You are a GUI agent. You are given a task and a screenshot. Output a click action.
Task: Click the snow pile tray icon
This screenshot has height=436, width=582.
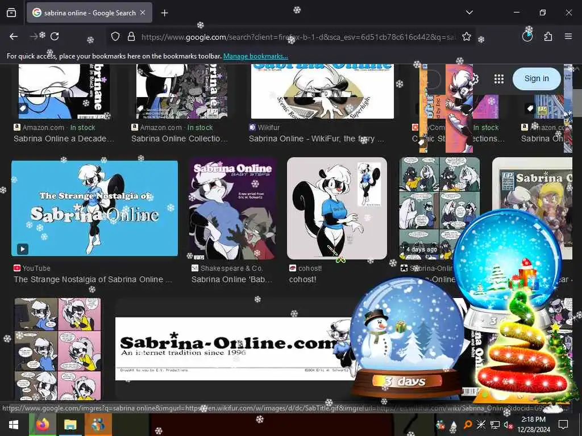453,426
